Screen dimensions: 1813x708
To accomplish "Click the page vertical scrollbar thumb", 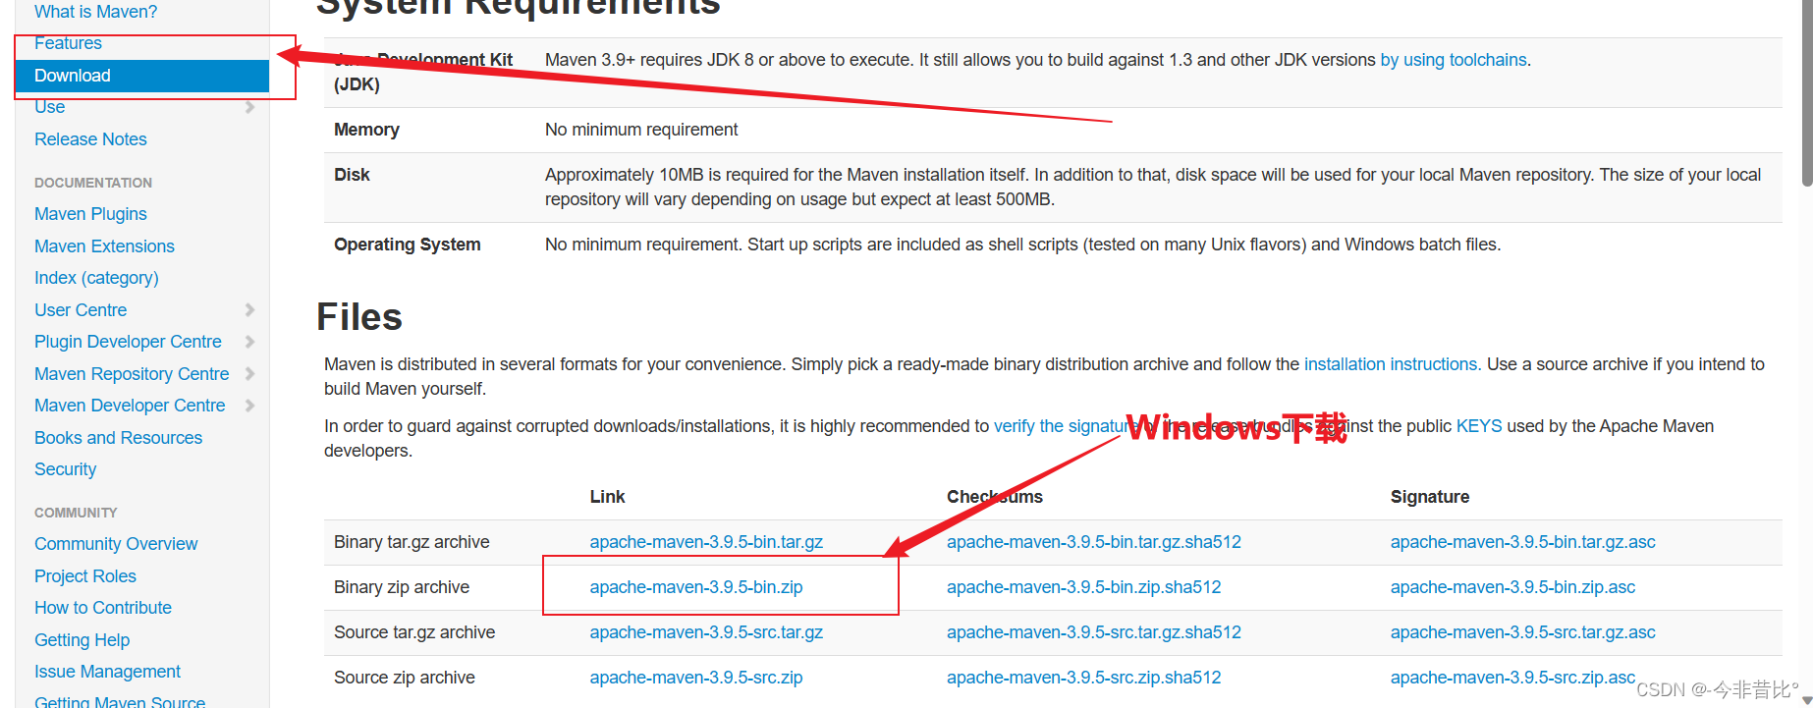I will pyautogui.click(x=1806, y=93).
